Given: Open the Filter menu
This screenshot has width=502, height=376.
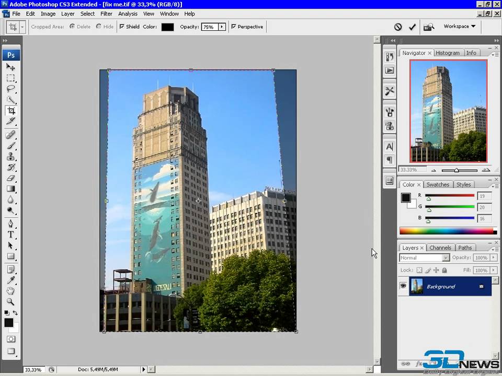Looking at the screenshot, I should (106, 14).
